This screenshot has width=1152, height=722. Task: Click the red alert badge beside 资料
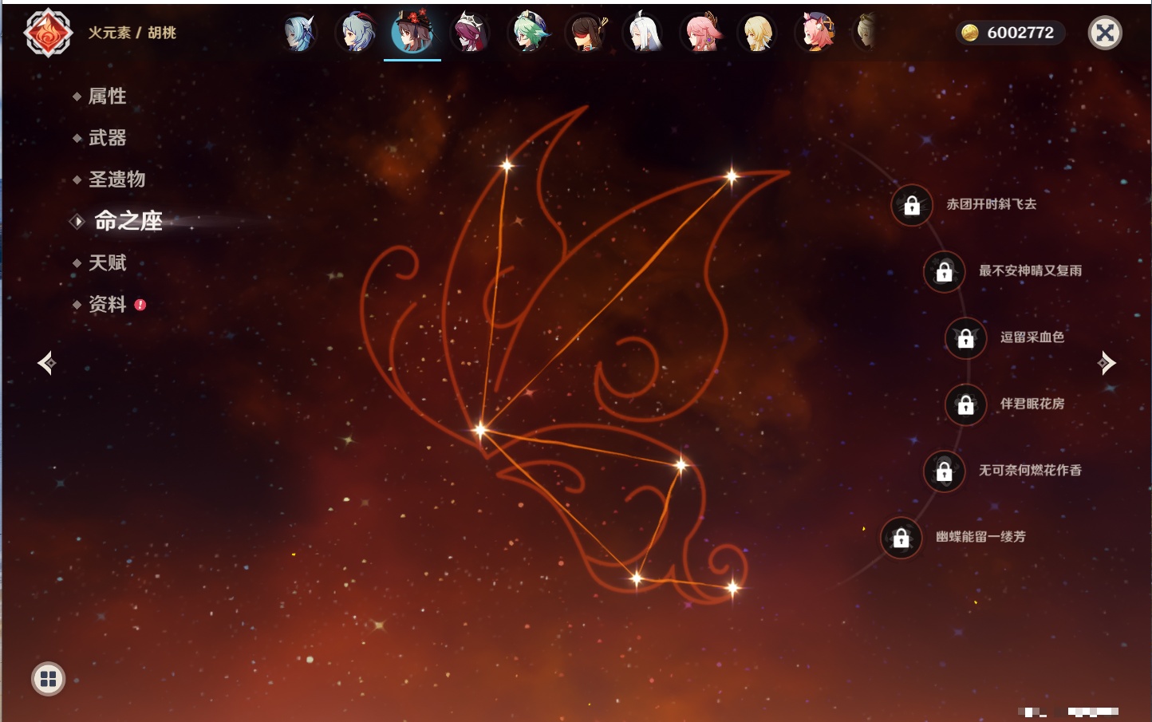click(140, 305)
